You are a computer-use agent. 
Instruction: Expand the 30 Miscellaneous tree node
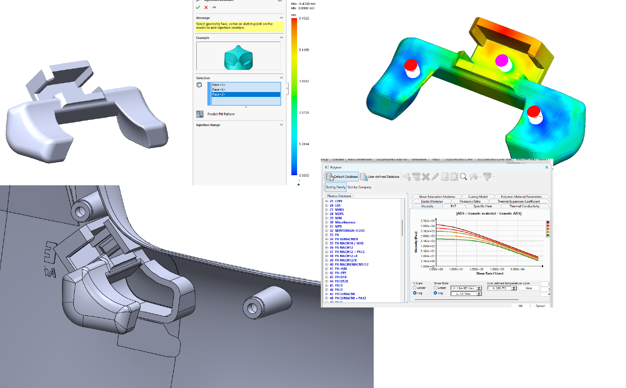coord(327,223)
